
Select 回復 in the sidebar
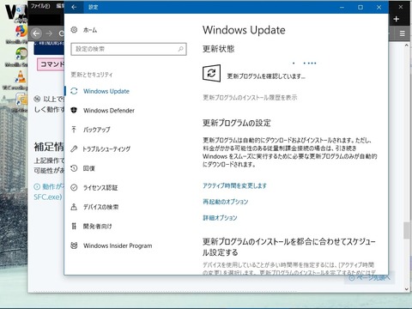point(89,168)
